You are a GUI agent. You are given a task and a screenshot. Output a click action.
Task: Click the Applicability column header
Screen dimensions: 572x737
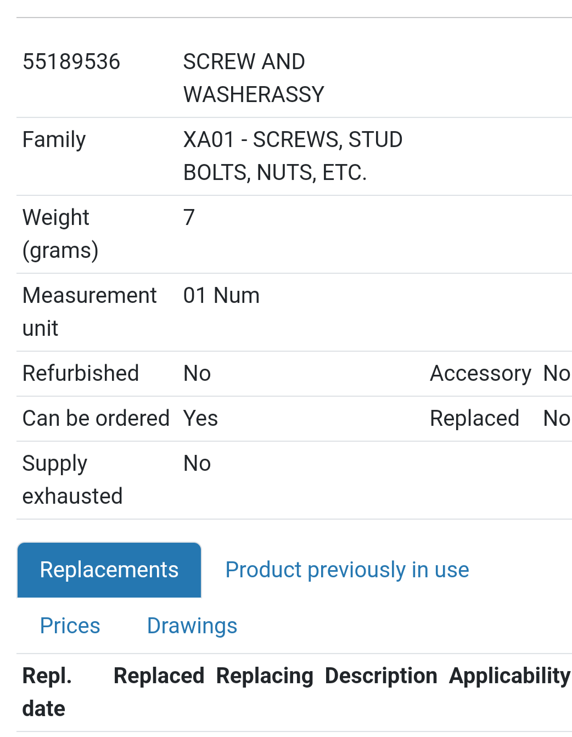click(x=509, y=676)
